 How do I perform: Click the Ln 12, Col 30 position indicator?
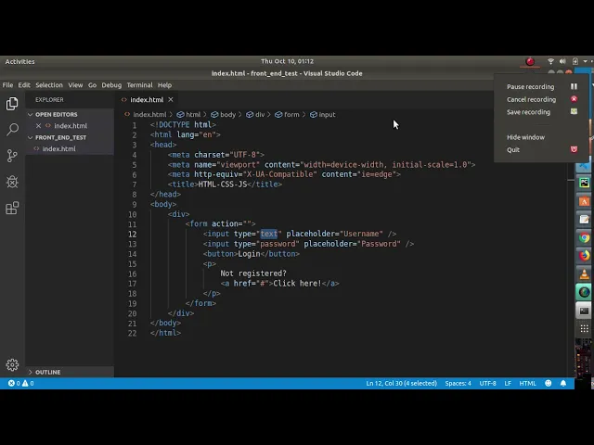401,383
